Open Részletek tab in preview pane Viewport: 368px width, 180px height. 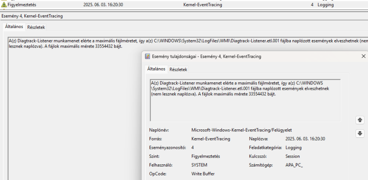(x=36, y=27)
